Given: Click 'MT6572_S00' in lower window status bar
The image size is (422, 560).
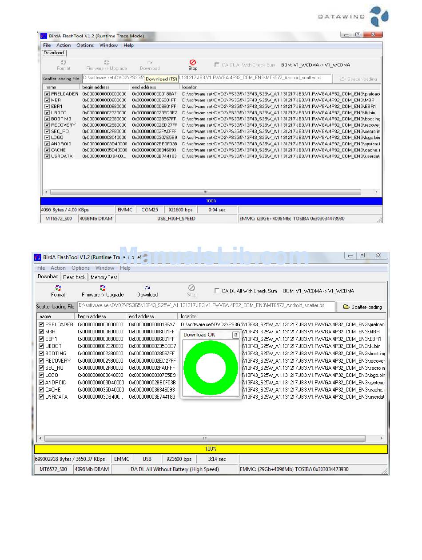Looking at the screenshot, I should 53,469.
